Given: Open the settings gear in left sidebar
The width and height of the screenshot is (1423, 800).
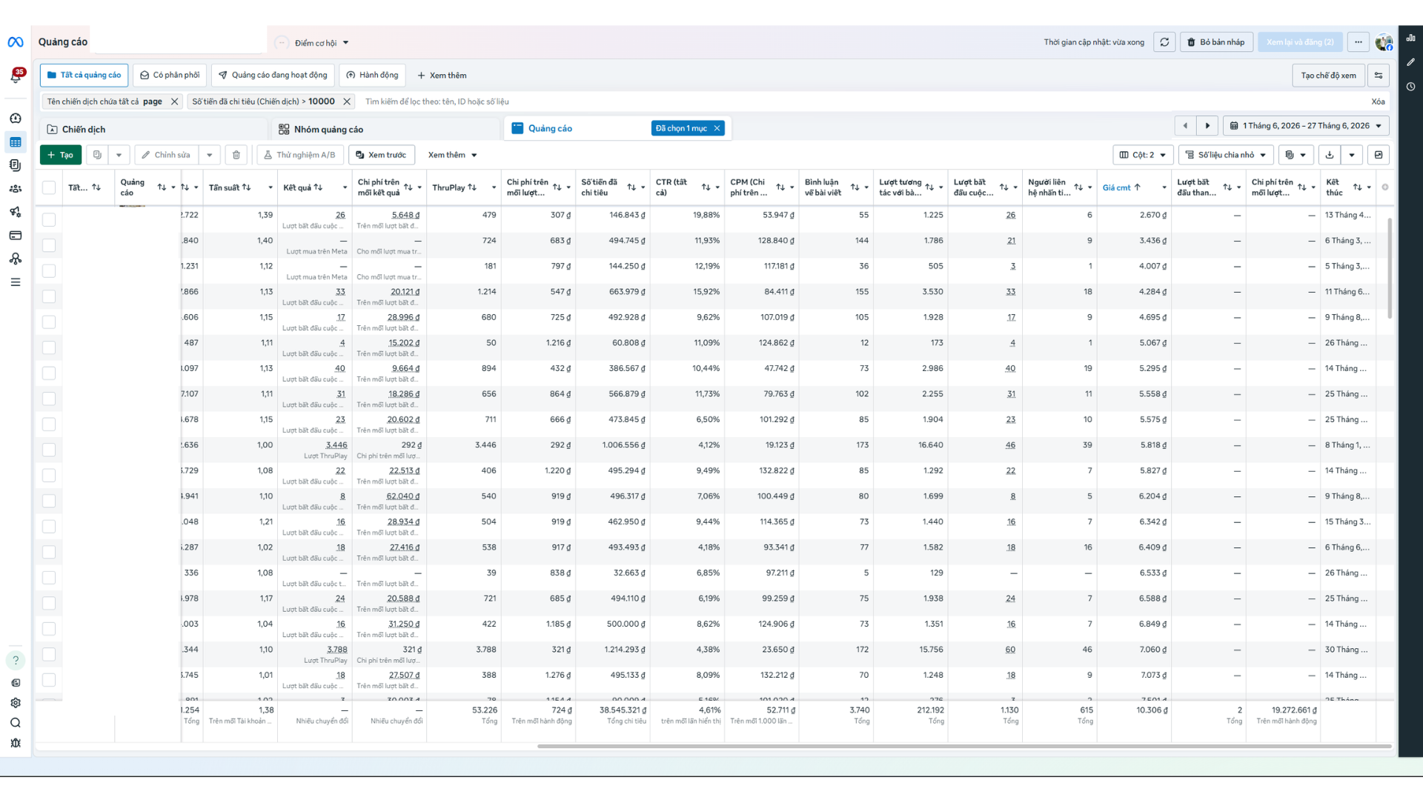Looking at the screenshot, I should click(x=16, y=703).
